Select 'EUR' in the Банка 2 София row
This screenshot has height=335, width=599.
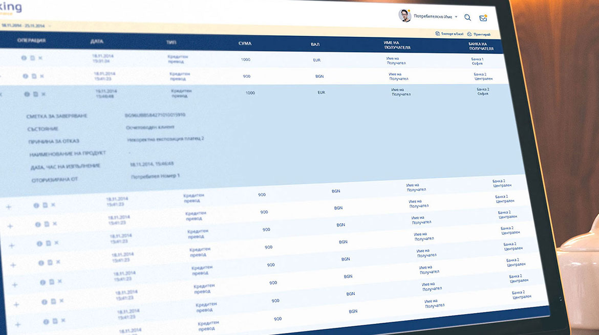tap(322, 93)
